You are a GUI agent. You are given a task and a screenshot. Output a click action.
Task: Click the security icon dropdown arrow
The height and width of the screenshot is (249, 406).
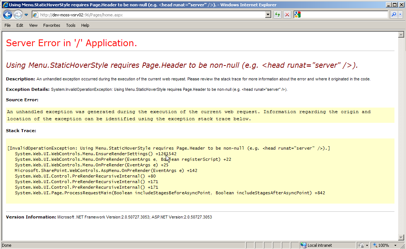(x=367, y=245)
